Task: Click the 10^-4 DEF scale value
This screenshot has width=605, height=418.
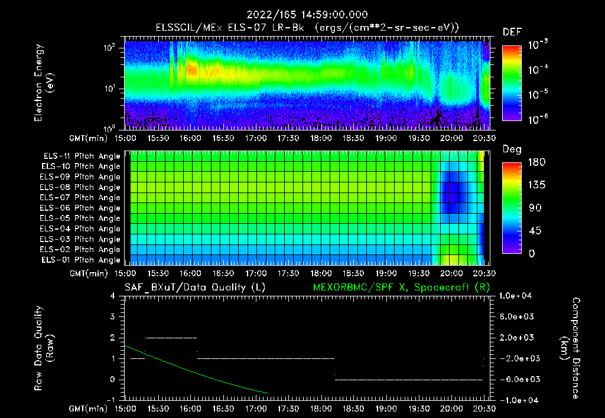Action: point(538,70)
